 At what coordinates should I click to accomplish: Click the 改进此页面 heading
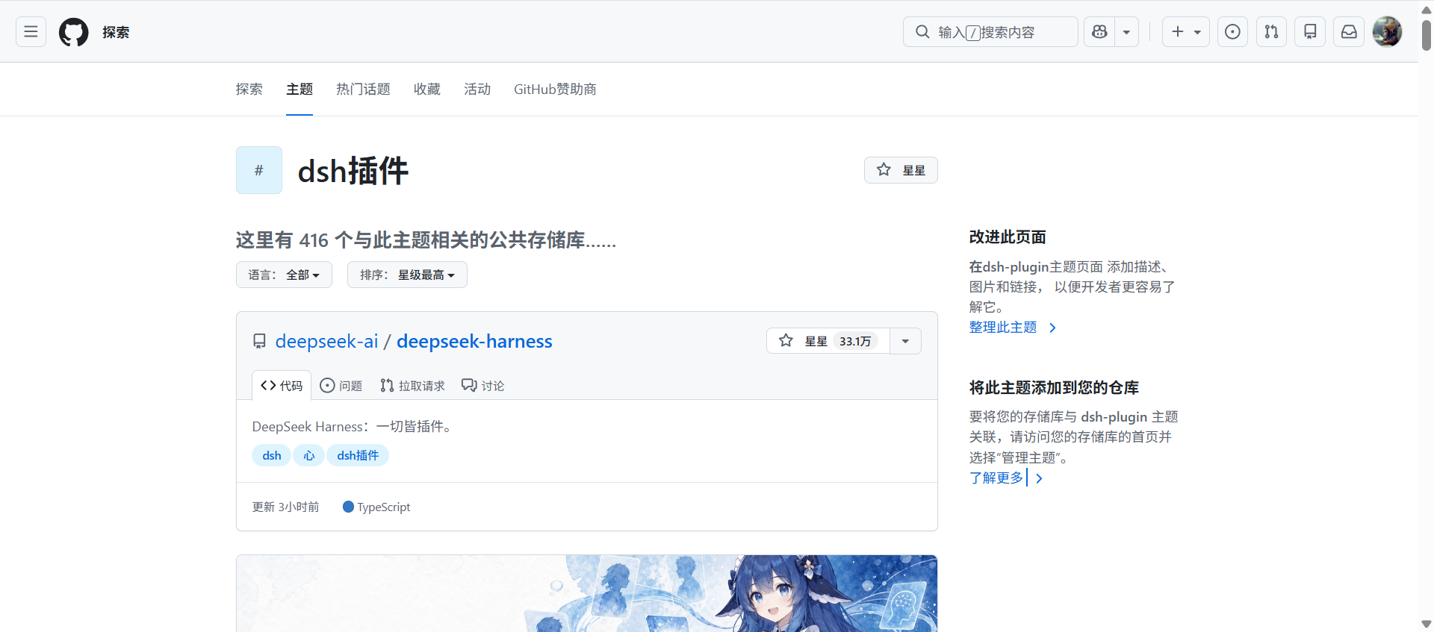(x=1008, y=237)
